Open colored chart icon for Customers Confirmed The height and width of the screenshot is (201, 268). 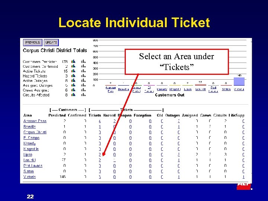[73, 66]
